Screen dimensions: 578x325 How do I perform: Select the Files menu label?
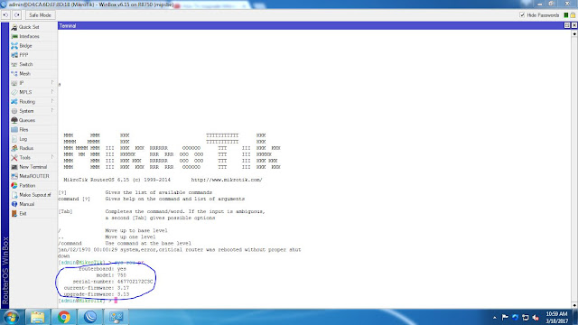point(24,129)
